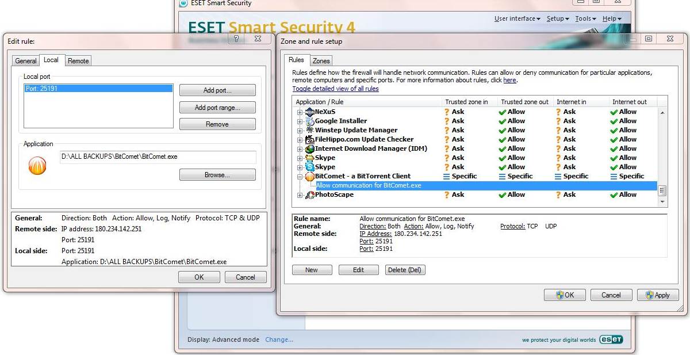This screenshot has height=355, width=690.
Task: Expand the FileHippo.com Update Checker node
Action: [x=300, y=140]
